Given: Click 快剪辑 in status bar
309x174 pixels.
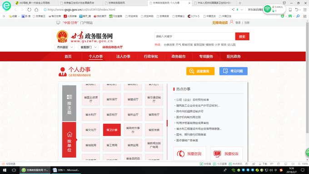Looking at the screenshot, I should 205,164.
